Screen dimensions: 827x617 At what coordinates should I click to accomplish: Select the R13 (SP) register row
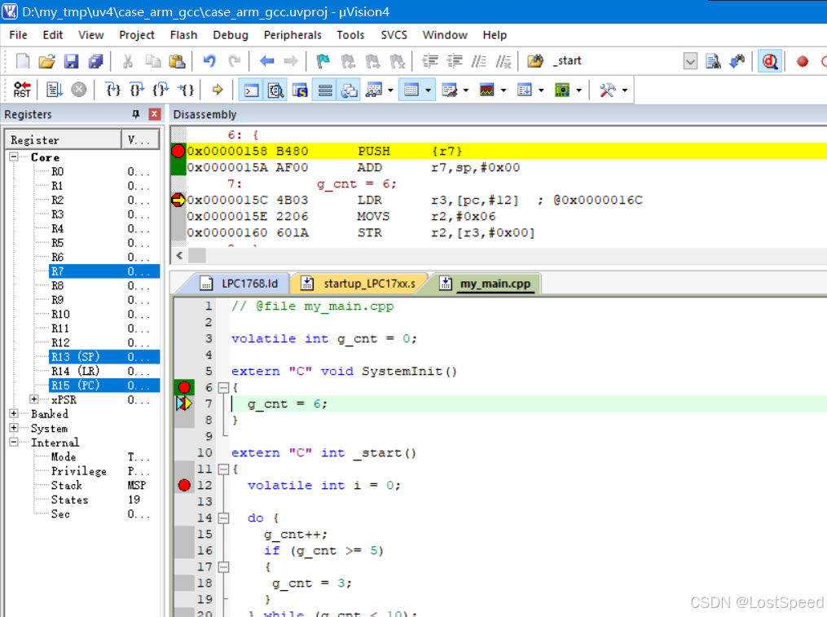(104, 357)
